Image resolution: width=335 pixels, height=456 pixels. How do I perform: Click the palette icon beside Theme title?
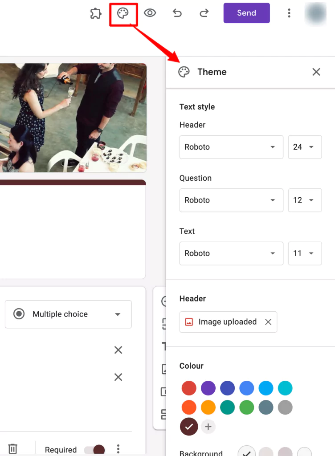click(184, 72)
